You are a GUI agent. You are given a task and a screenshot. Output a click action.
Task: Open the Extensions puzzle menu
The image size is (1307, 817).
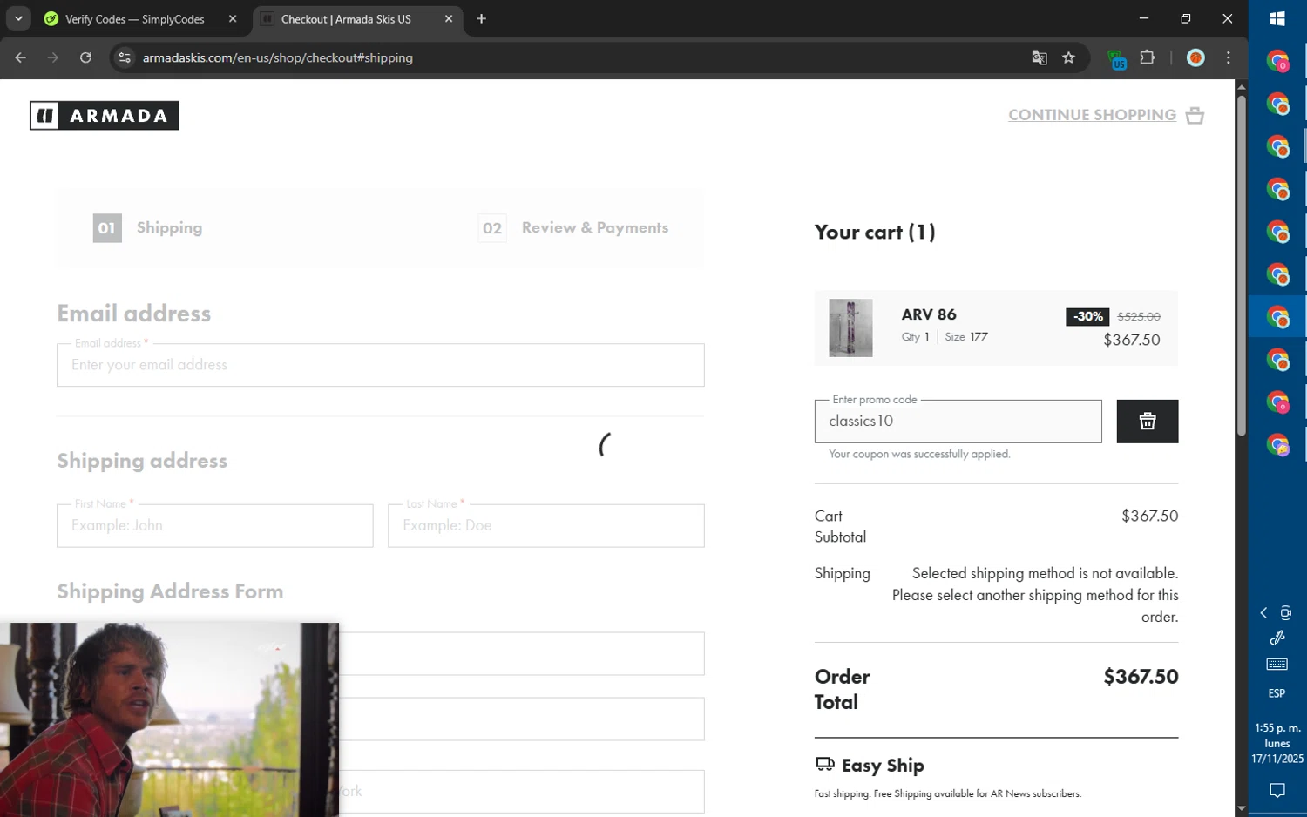tap(1148, 57)
